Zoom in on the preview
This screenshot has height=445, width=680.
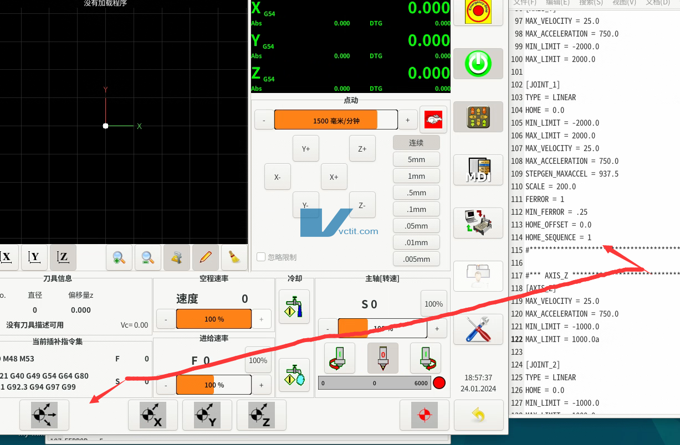coord(119,257)
